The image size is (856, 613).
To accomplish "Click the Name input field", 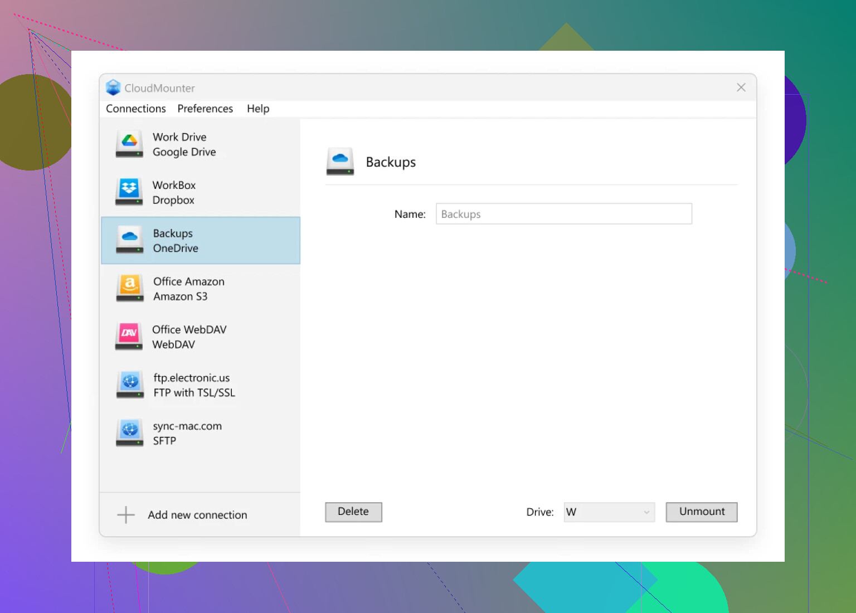I will click(564, 214).
